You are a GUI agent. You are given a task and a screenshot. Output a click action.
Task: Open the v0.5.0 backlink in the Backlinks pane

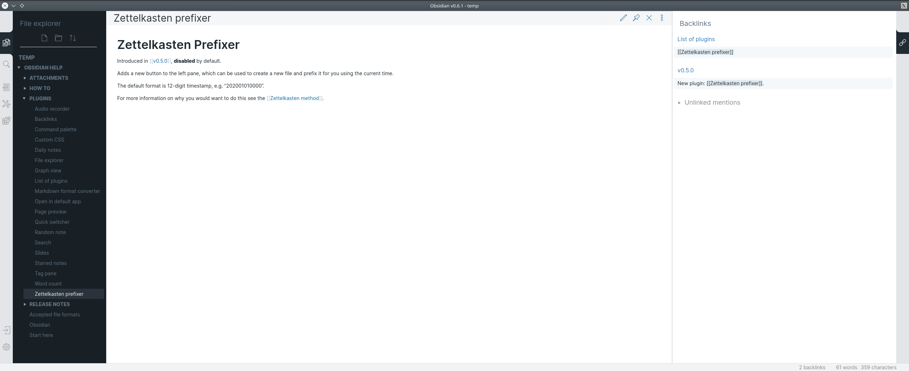tap(685, 70)
